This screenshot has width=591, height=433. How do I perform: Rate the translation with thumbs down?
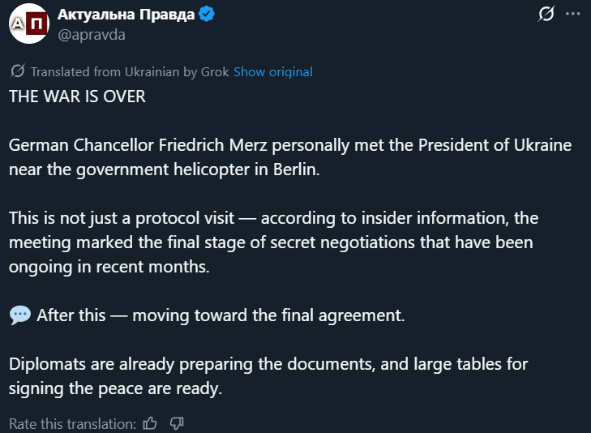coord(177,423)
